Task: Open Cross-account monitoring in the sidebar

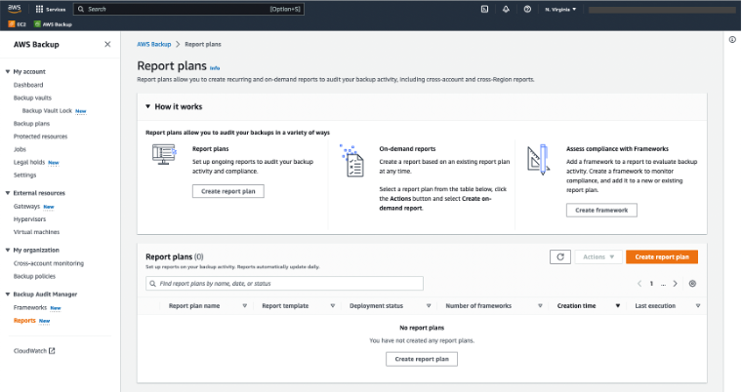Action: click(48, 263)
